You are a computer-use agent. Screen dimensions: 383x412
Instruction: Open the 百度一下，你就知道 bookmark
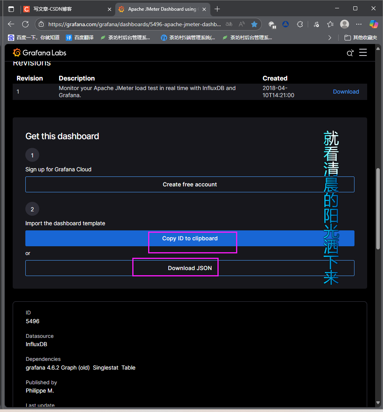point(34,38)
